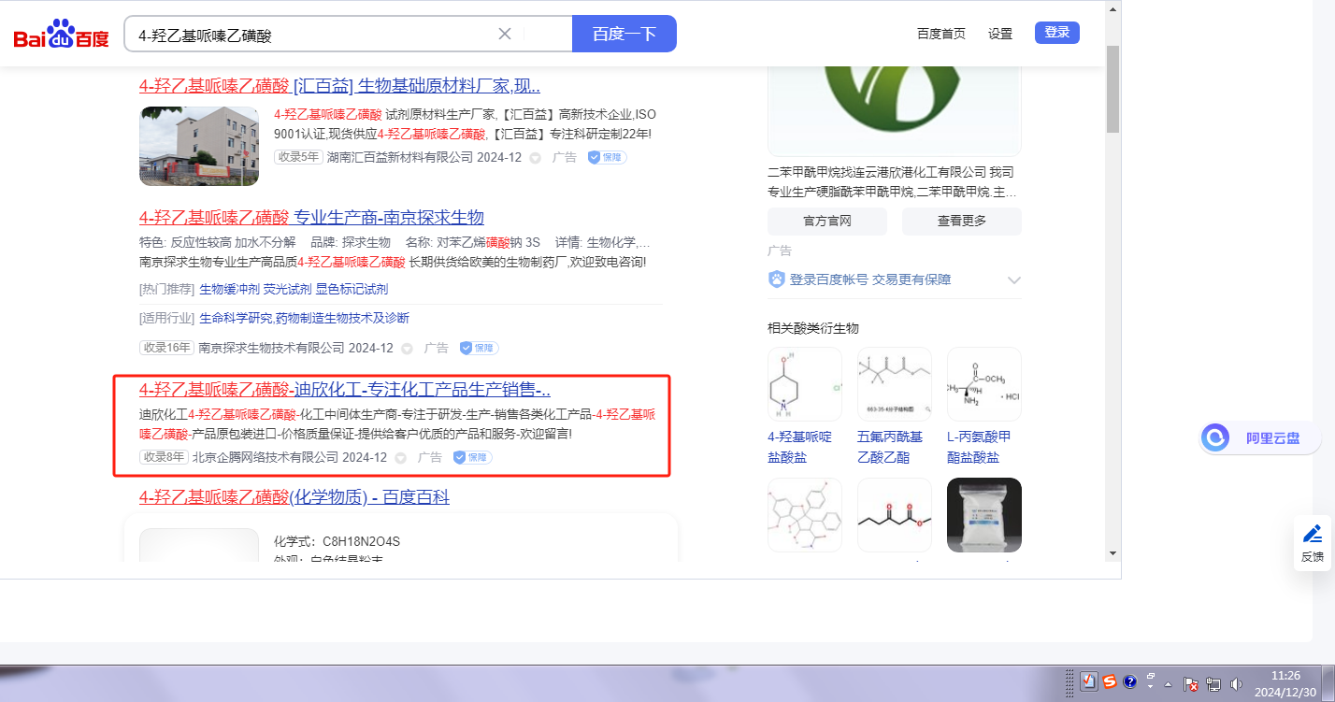Open 登录百度帐号 交易更有保障 link

(x=870, y=279)
